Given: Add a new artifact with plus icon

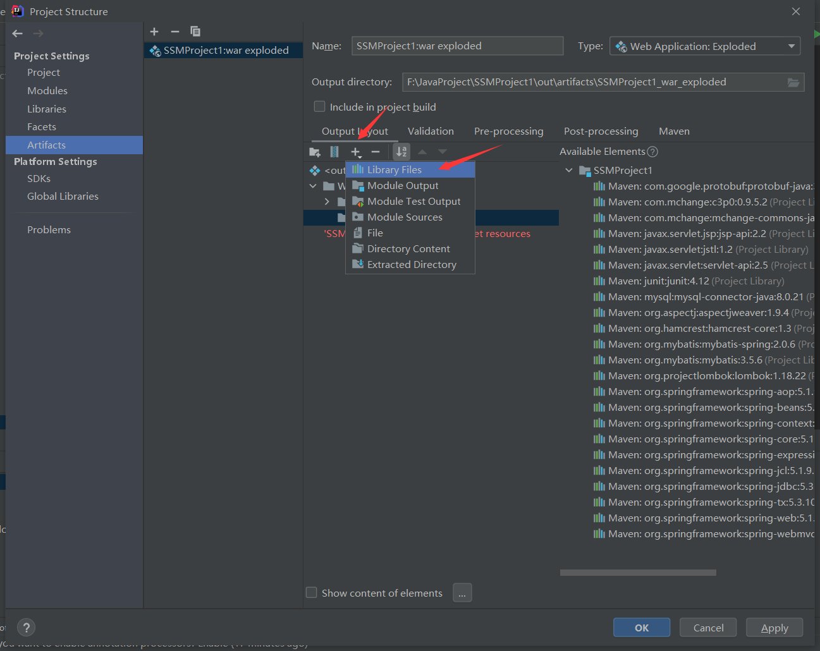Looking at the screenshot, I should pyautogui.click(x=154, y=32).
